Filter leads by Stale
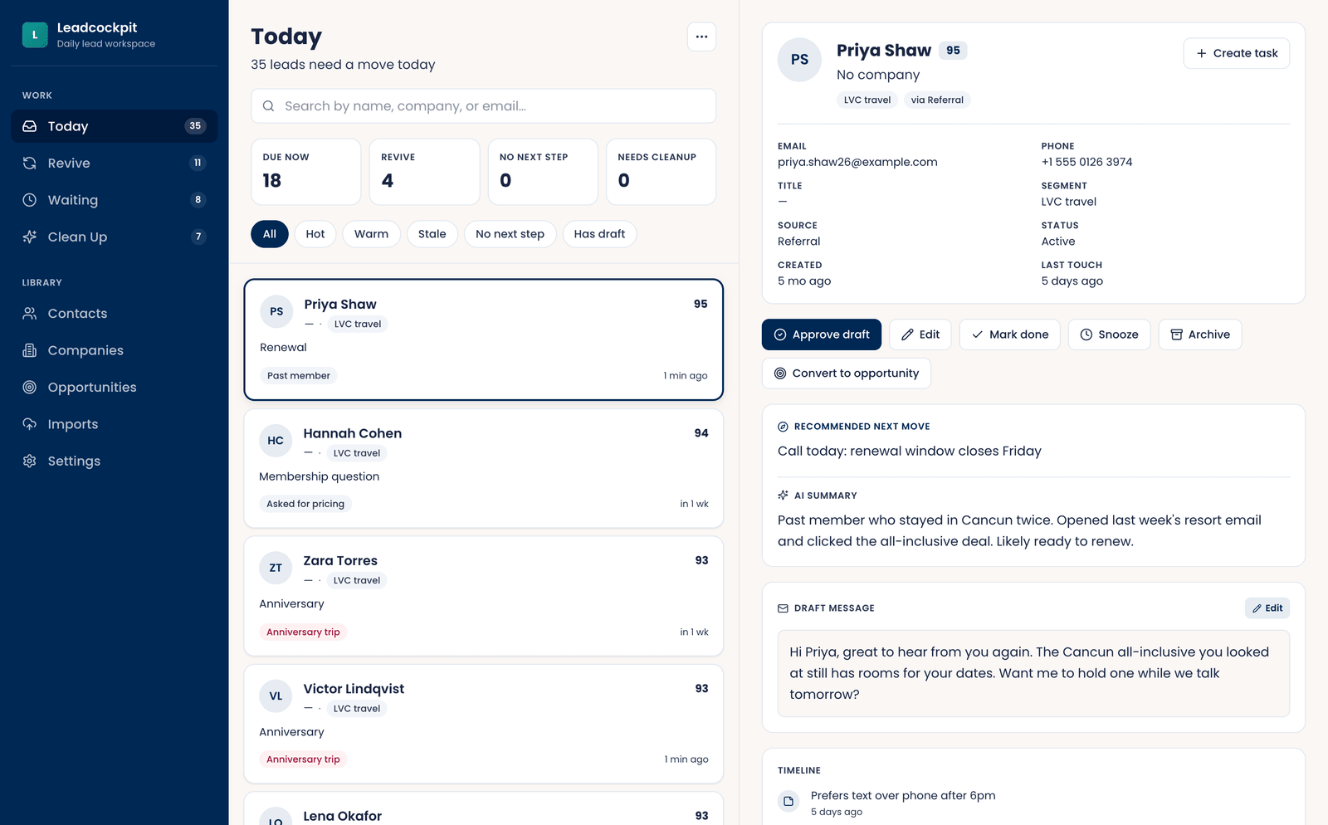 pyautogui.click(x=432, y=234)
